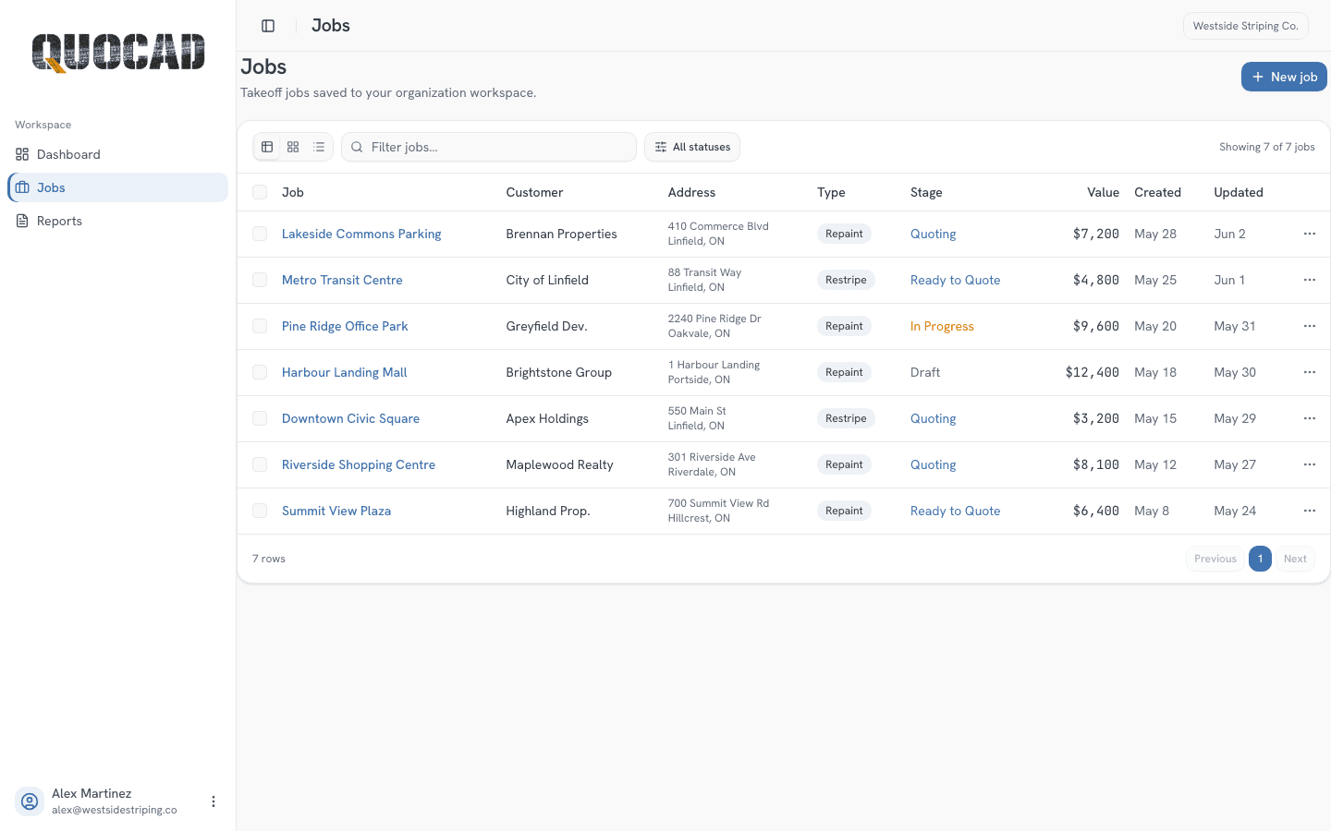This screenshot has width=1331, height=831.
Task: Sort by Customer column header
Action: point(534,192)
